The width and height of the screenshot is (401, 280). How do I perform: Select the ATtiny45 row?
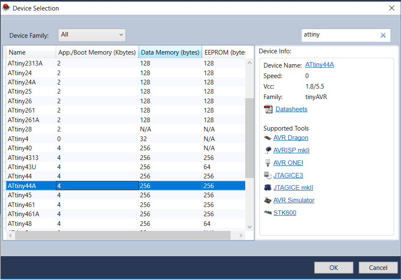125,195
